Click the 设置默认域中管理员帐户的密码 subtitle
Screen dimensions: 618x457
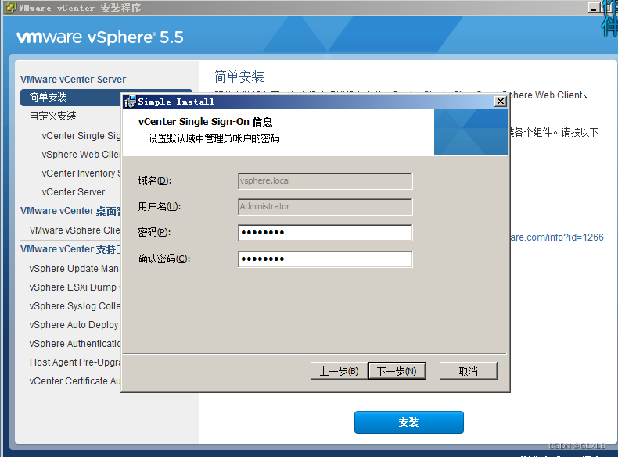coord(214,138)
